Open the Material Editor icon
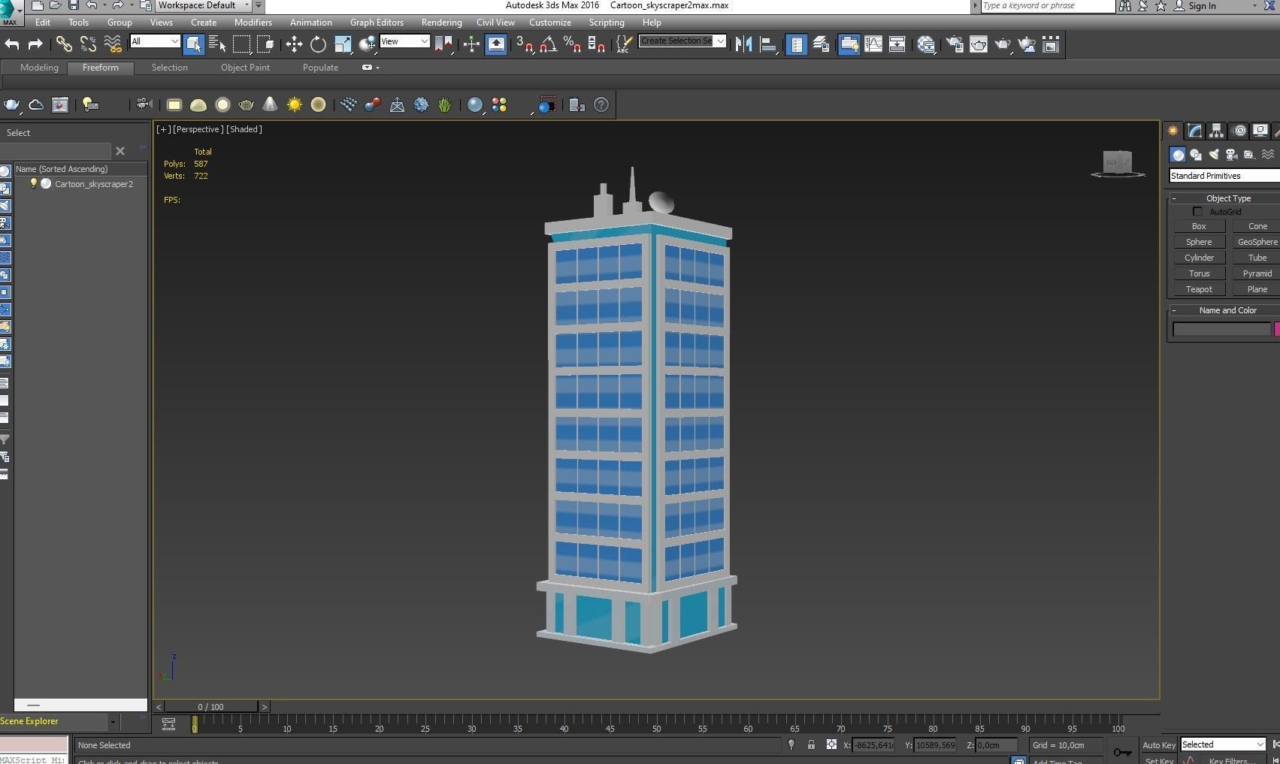 coord(926,44)
